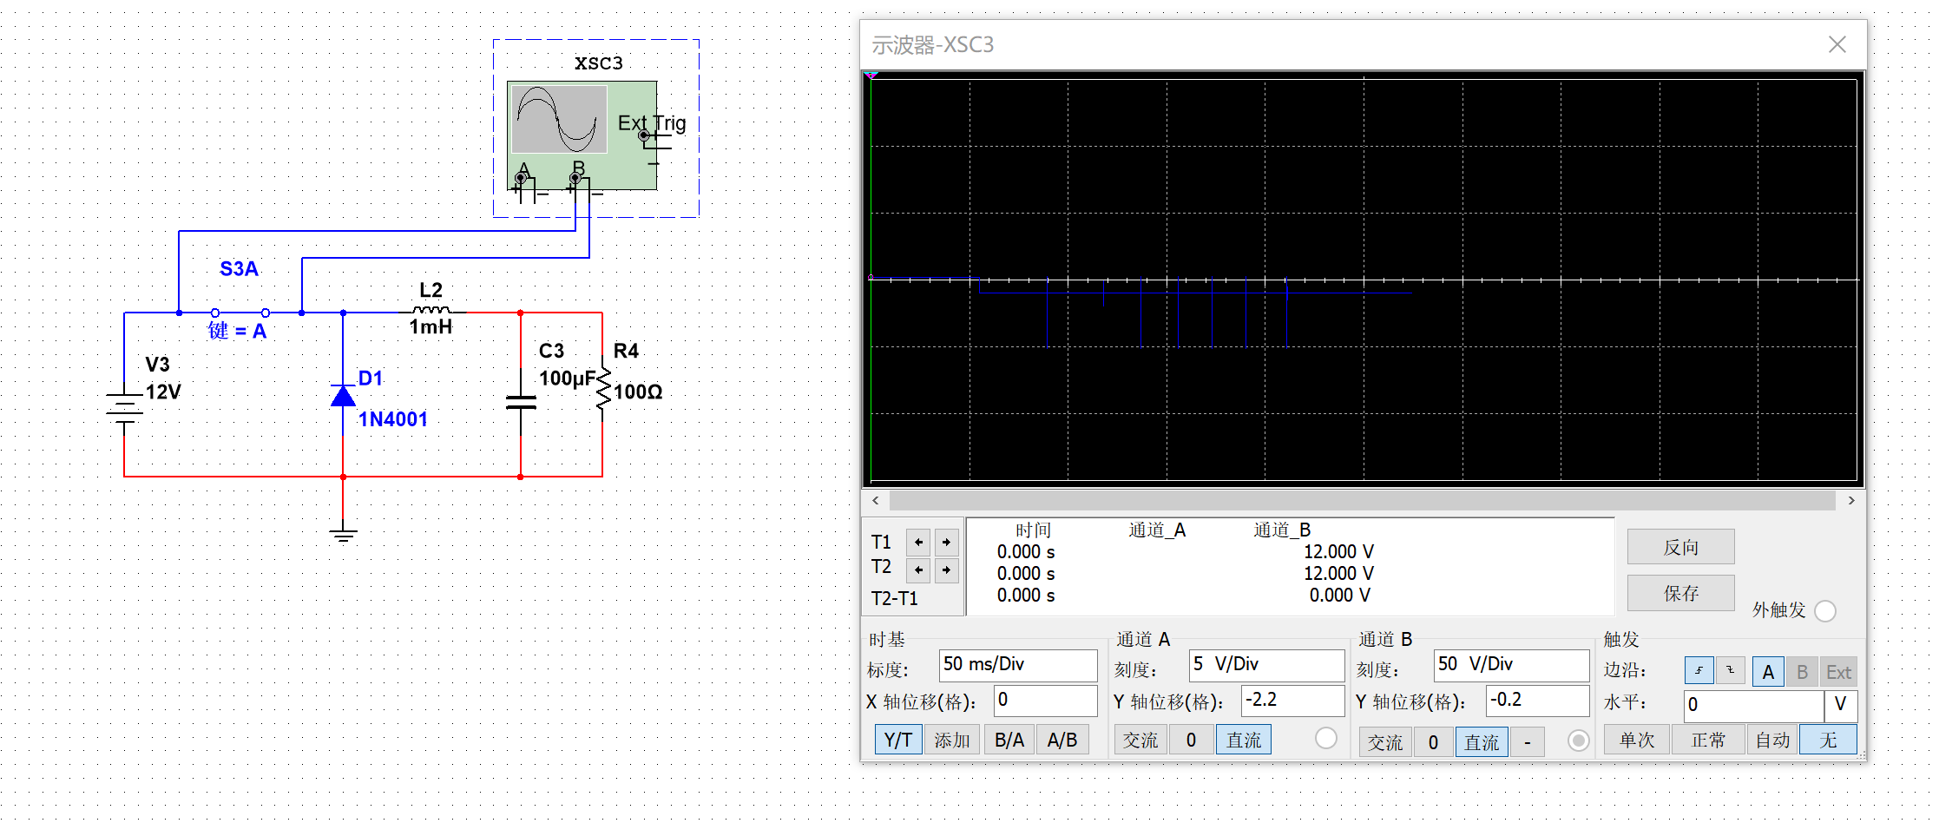Screen dimensions: 1939x823
Task: Set trigger mode to 单次
Action: 1637,740
